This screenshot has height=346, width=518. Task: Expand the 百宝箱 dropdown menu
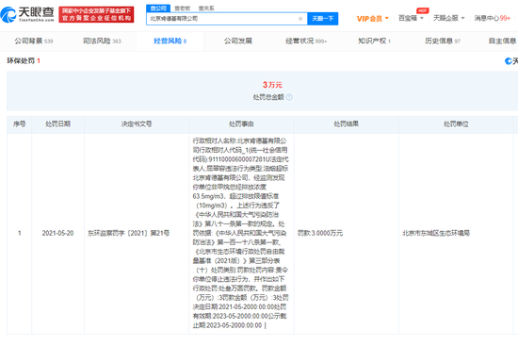pyautogui.click(x=411, y=18)
